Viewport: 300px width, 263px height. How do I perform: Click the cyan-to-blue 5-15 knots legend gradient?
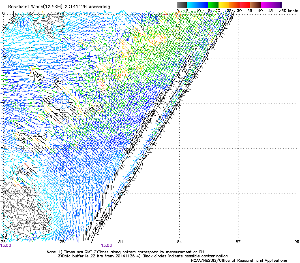(x=197, y=5)
